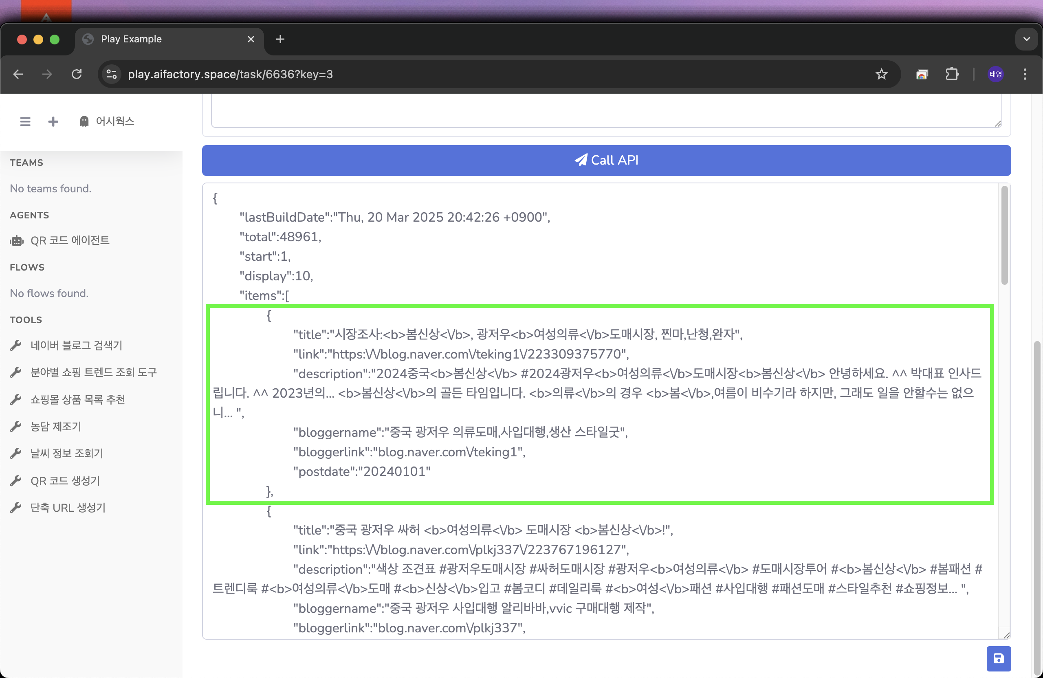Close the Play Example tab
This screenshot has width=1043, height=678.
tap(251, 39)
